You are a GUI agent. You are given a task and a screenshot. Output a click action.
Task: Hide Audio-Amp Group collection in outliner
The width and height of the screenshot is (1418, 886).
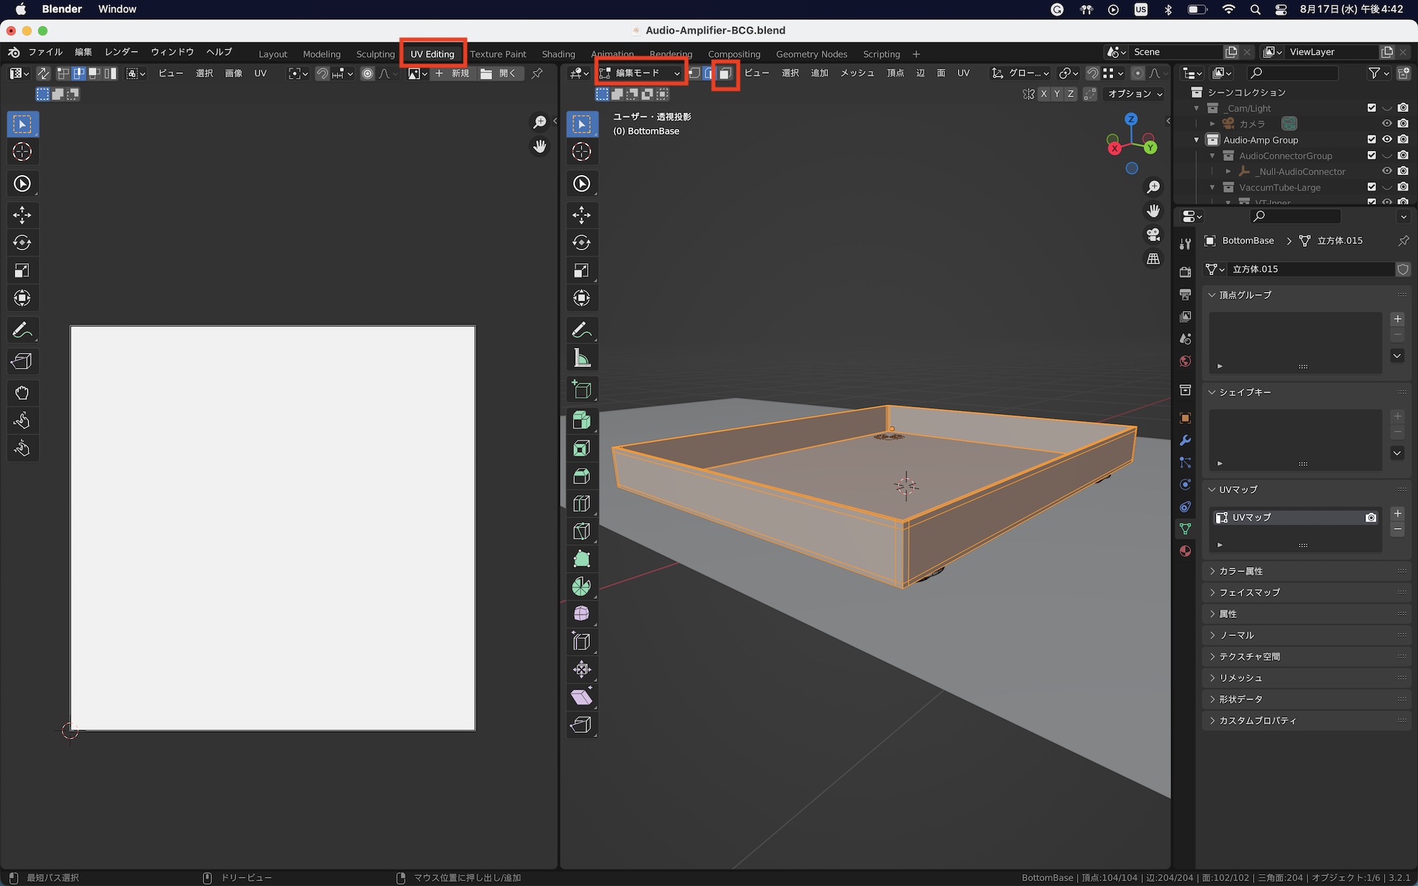click(x=1387, y=140)
